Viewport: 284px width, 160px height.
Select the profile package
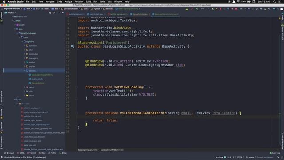coord(32,66)
